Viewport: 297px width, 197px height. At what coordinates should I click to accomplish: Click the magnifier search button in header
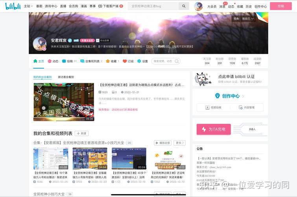(x=184, y=6)
